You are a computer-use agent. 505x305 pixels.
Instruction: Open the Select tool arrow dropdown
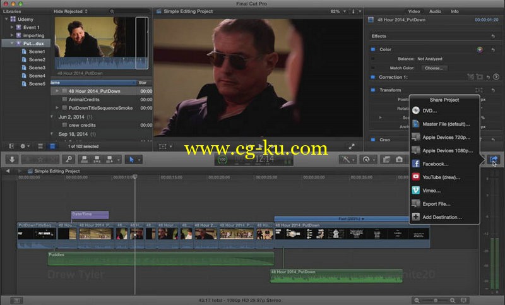140,160
